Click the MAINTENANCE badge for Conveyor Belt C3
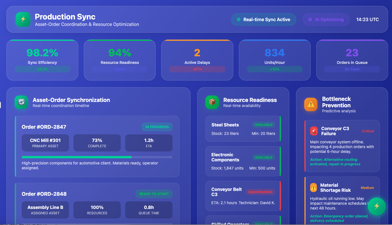 pyautogui.click(x=260, y=192)
